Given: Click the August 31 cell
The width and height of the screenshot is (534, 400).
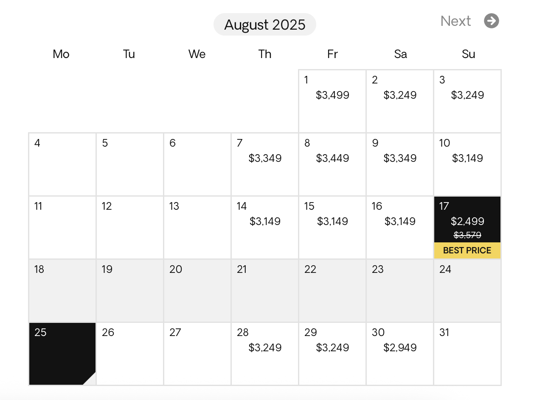Looking at the screenshot, I should click(x=467, y=354).
